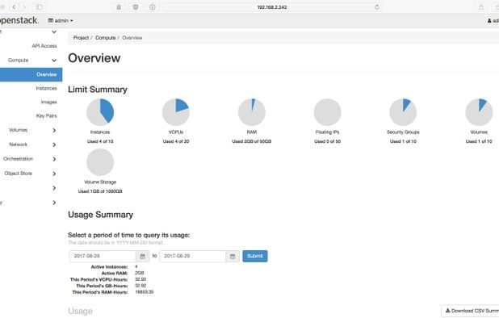This screenshot has width=499, height=318.
Task: Reload the page in the browser
Action: tap(377, 7)
